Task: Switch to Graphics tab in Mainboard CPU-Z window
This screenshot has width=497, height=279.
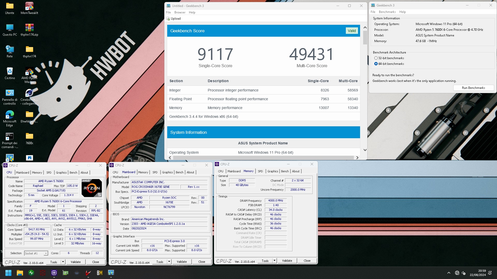Action: pyautogui.click(x=167, y=172)
